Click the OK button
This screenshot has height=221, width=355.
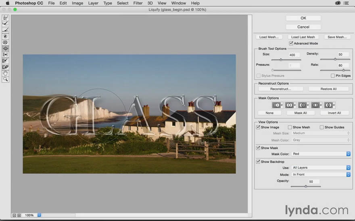point(303,18)
